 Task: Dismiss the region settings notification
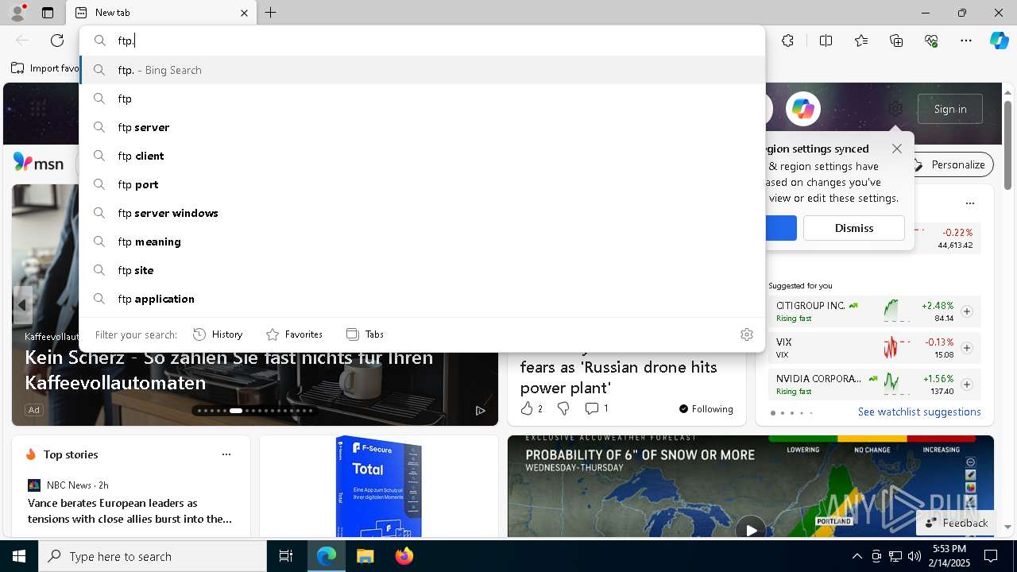click(854, 228)
